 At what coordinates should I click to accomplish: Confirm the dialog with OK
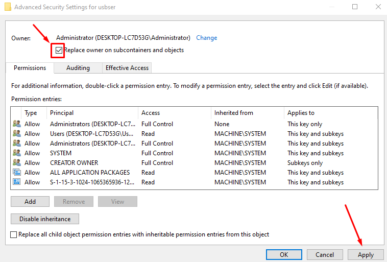[x=284, y=254]
